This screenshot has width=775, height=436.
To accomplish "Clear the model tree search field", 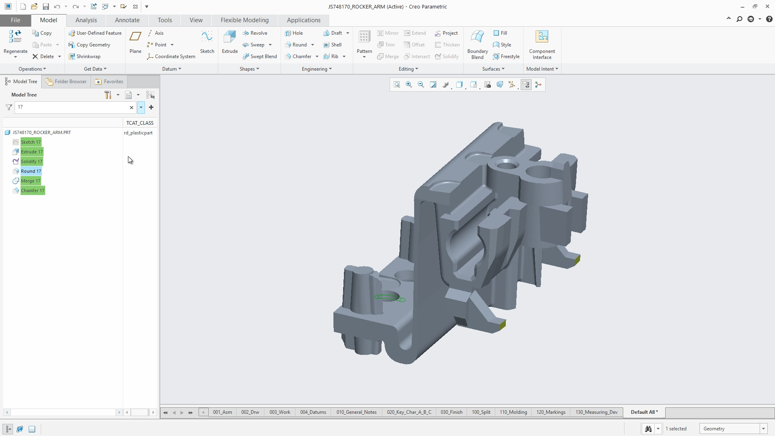I will tap(131, 107).
